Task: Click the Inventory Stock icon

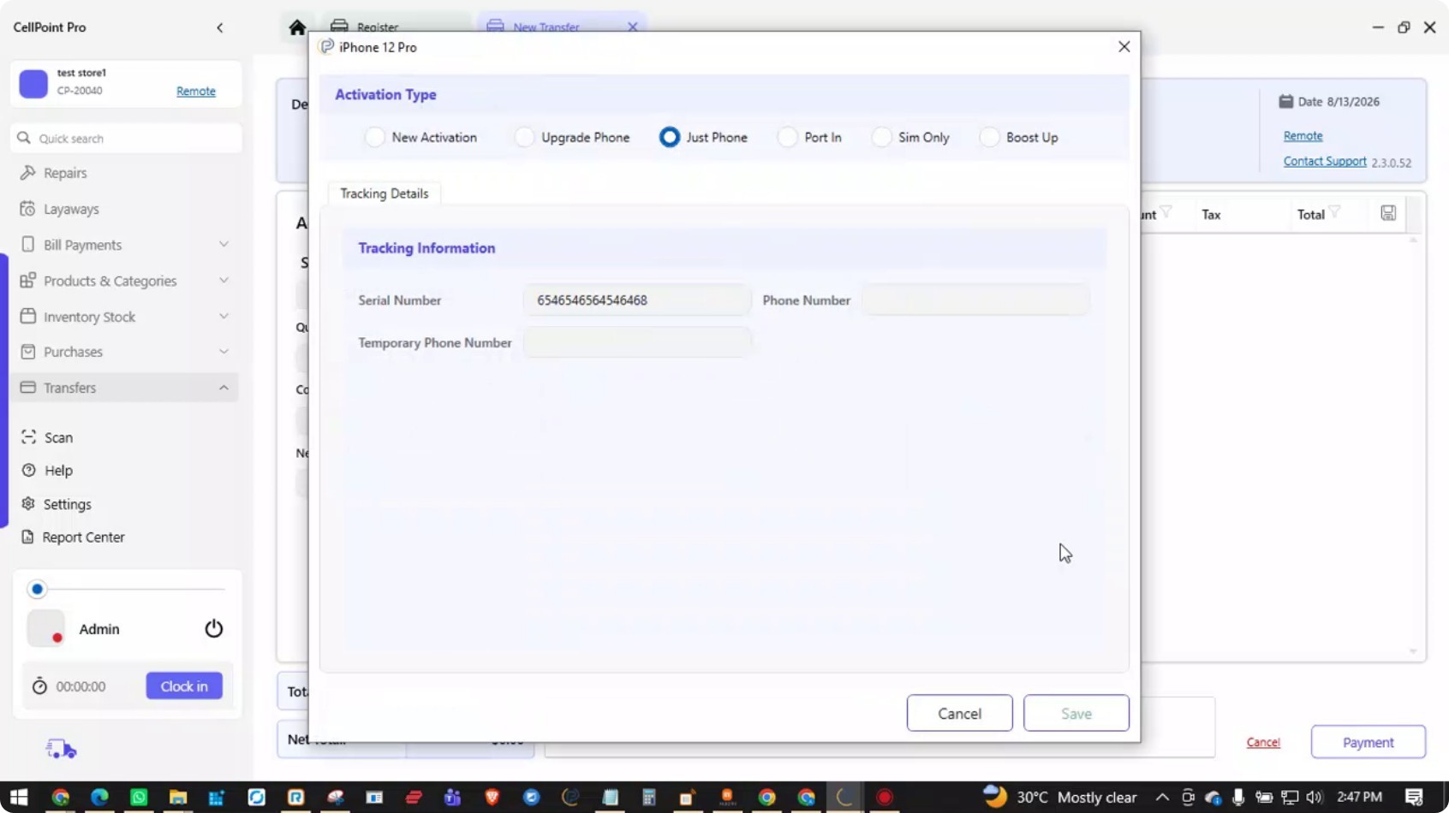Action: pos(28,317)
